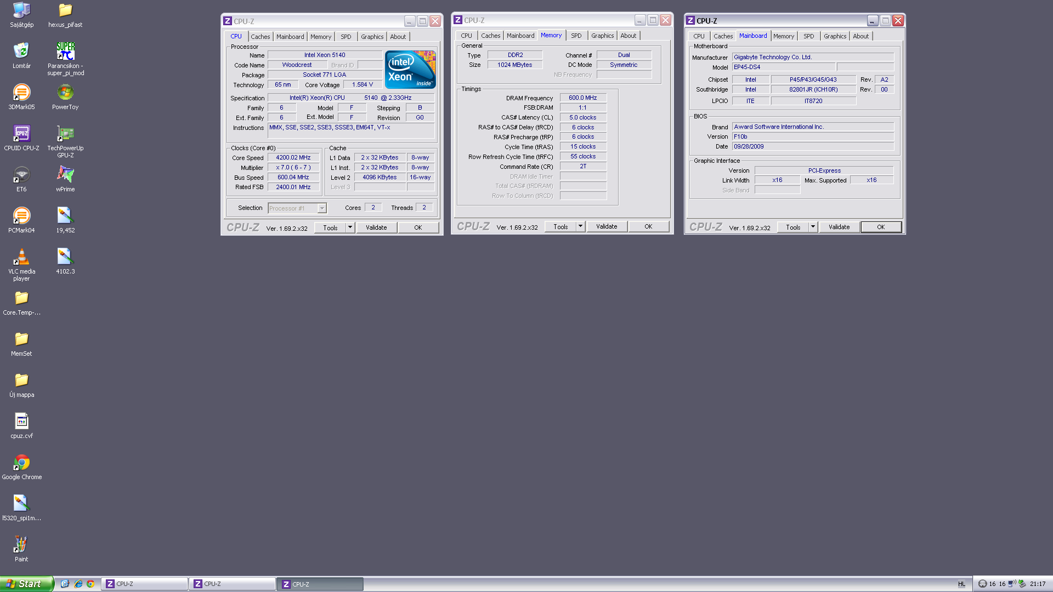This screenshot has height=592, width=1053.
Task: Open the Sajátgép desktop icon
Action: tap(21, 10)
